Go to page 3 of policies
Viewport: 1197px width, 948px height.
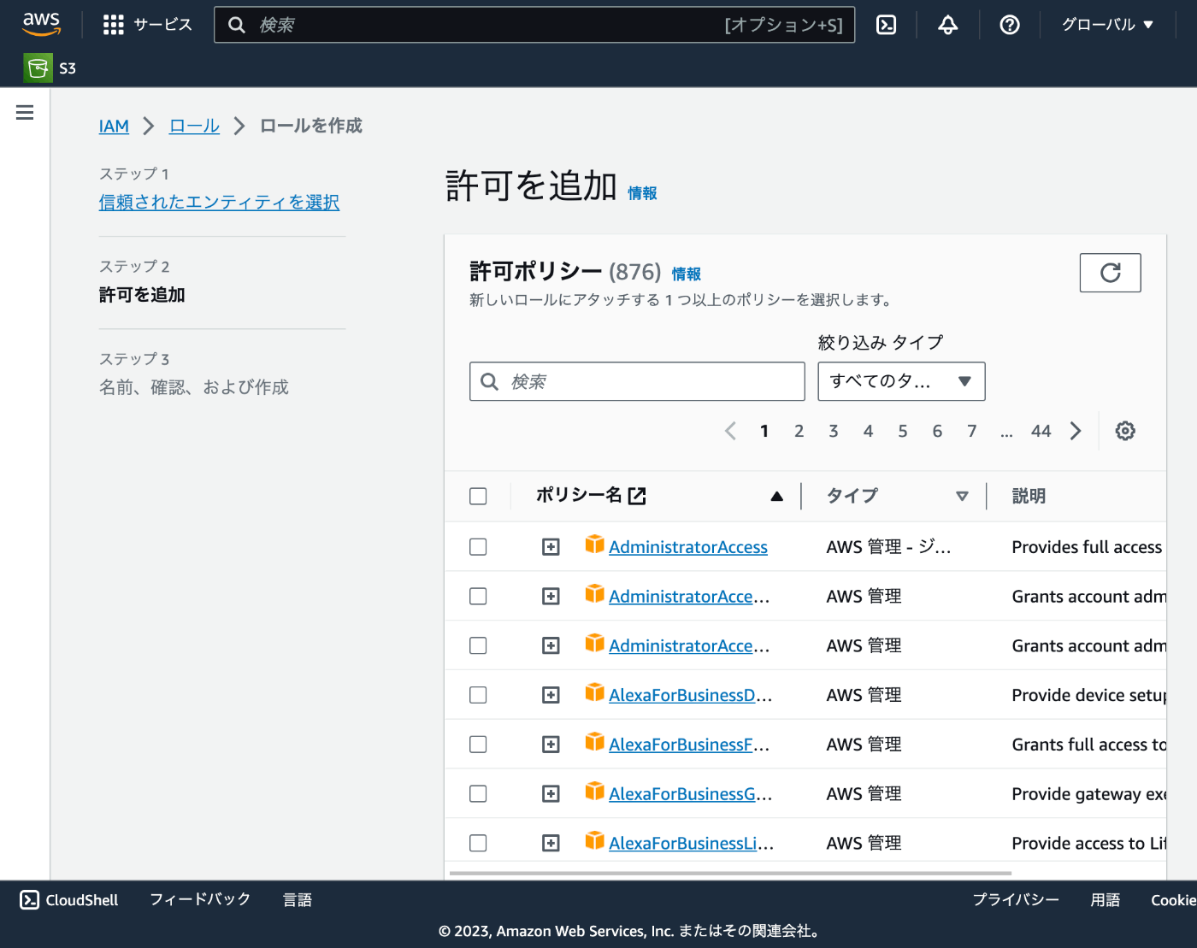pyautogui.click(x=834, y=431)
